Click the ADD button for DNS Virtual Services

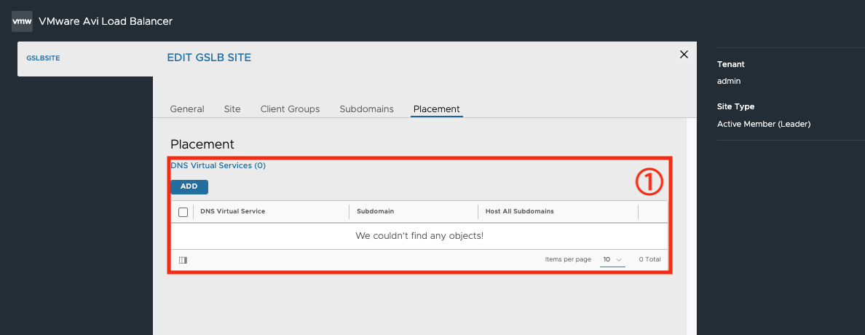pos(189,186)
